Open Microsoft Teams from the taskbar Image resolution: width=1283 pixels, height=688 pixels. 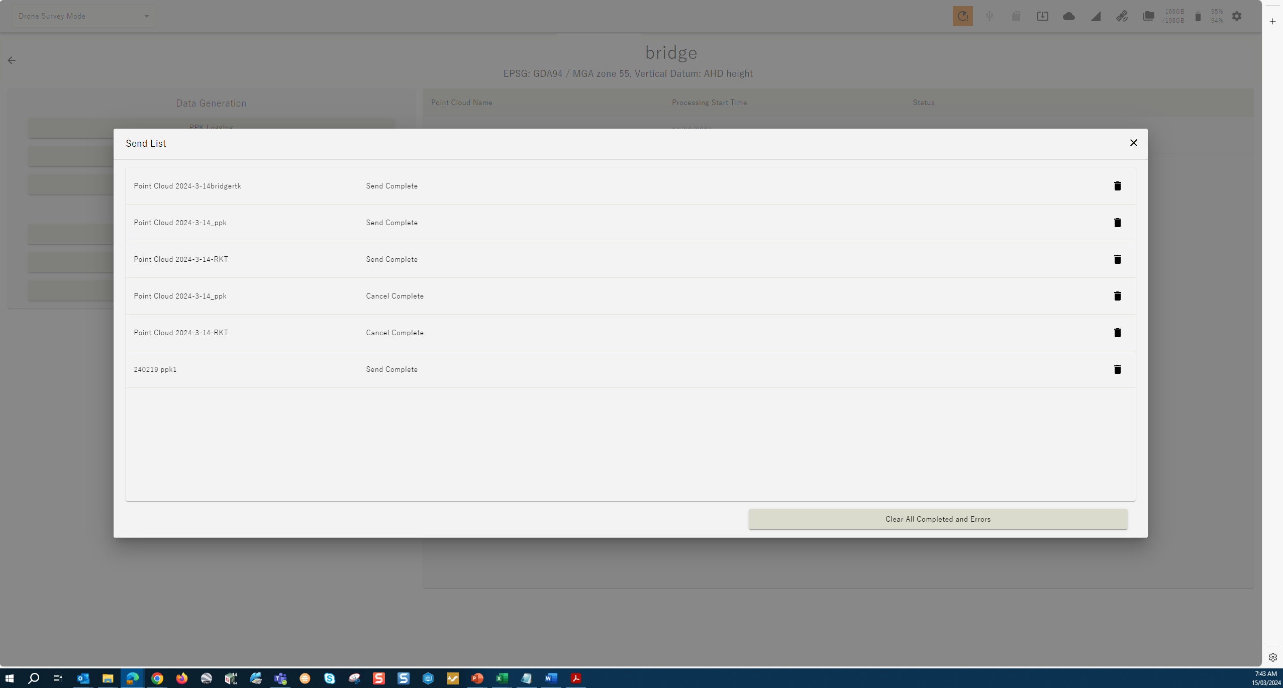[x=280, y=678]
